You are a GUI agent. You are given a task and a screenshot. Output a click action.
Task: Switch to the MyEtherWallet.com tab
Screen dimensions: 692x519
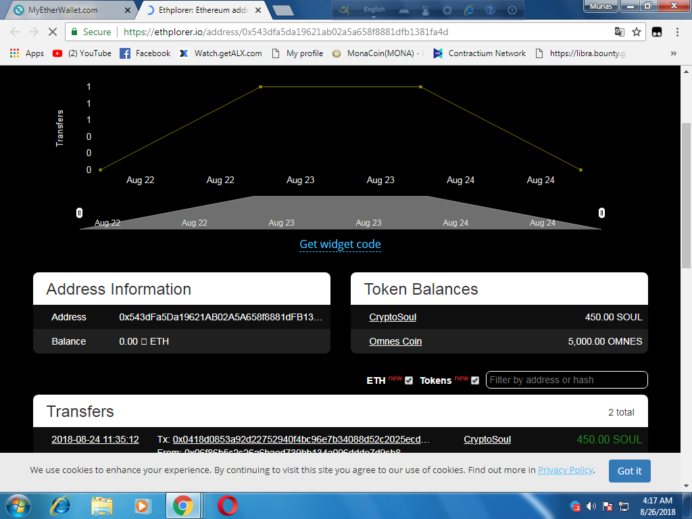[71, 10]
